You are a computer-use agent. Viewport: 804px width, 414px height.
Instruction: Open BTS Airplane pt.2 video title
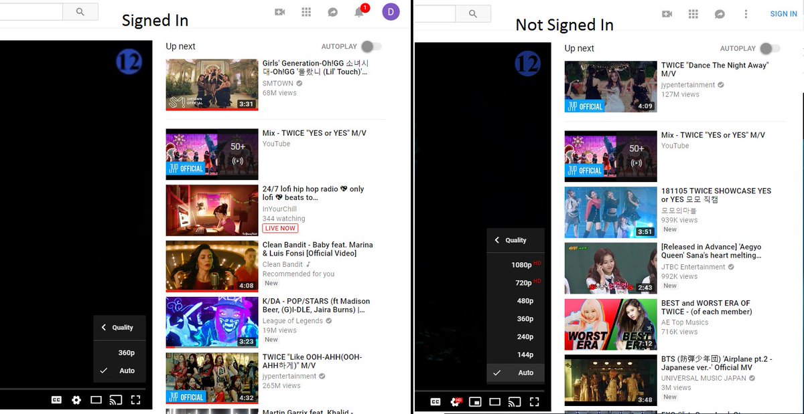tap(716, 363)
